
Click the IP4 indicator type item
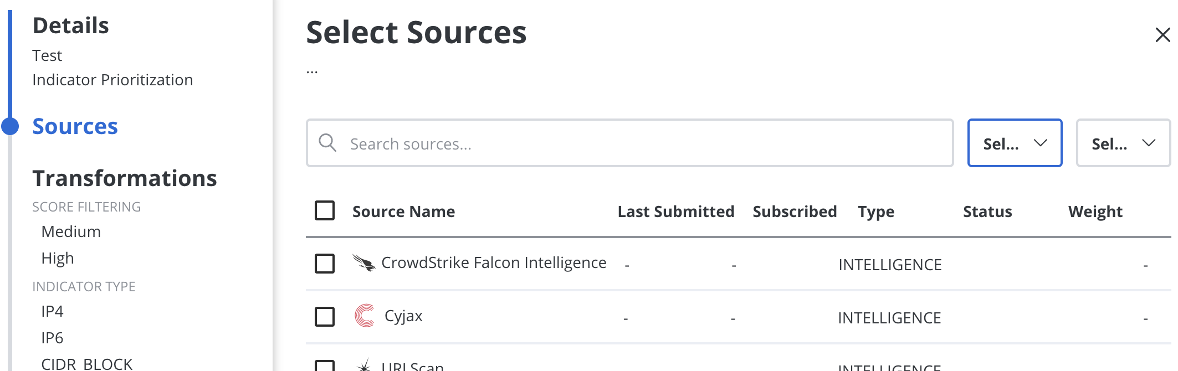pyautogui.click(x=52, y=311)
